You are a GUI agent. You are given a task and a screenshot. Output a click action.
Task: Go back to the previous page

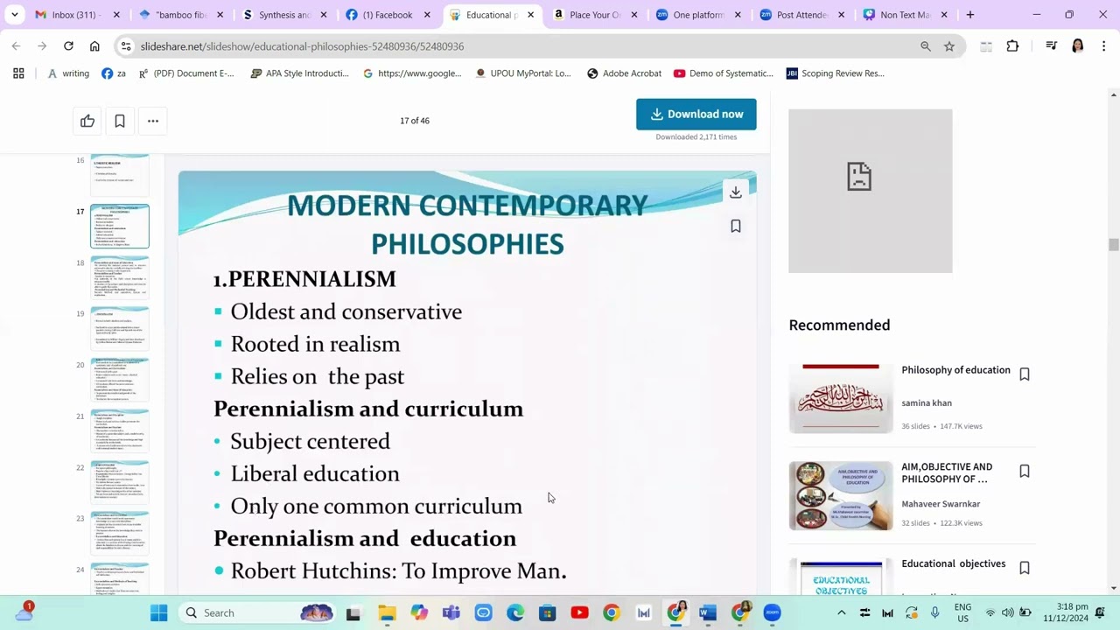[x=17, y=46]
